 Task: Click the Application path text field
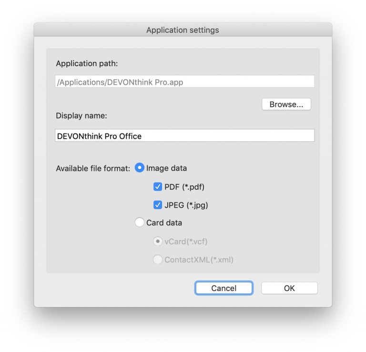click(x=184, y=81)
